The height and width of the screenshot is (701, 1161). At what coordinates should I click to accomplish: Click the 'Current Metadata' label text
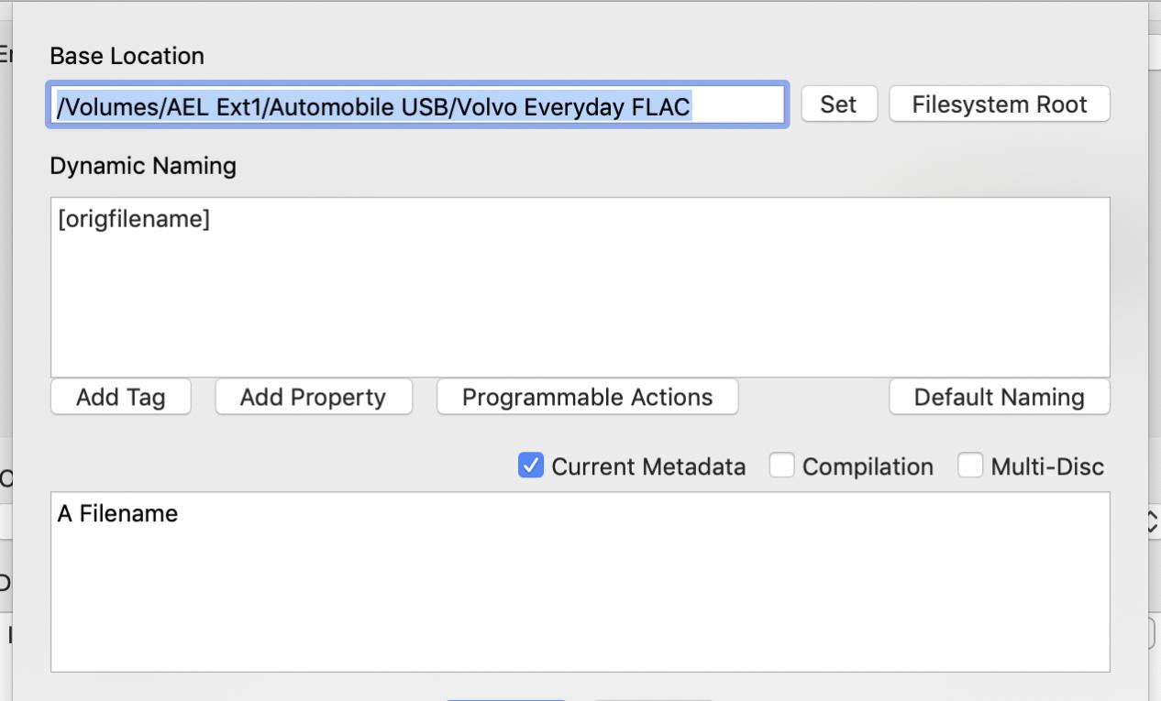coord(648,466)
